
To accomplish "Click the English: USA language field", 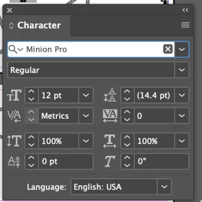I will click(114, 187).
